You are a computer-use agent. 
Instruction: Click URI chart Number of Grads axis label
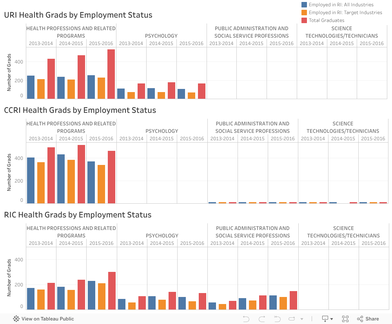tap(9, 72)
